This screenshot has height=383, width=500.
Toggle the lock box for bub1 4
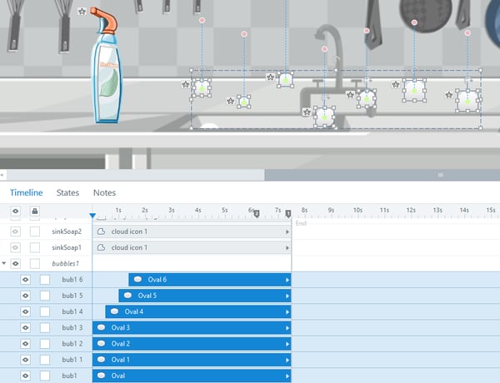pyautogui.click(x=45, y=311)
